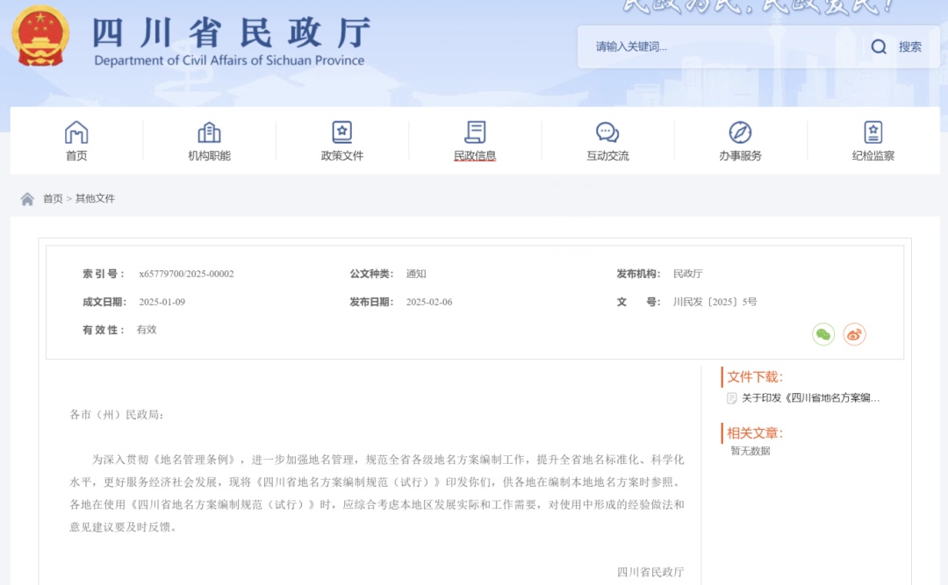Click the magnifier icon in the search bar
The width and height of the screenshot is (948, 585).
879,46
